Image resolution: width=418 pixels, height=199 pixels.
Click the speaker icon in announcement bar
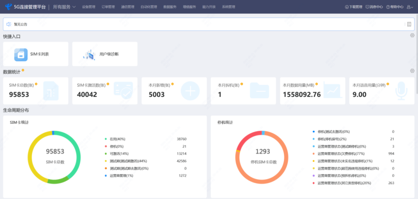click(9, 24)
